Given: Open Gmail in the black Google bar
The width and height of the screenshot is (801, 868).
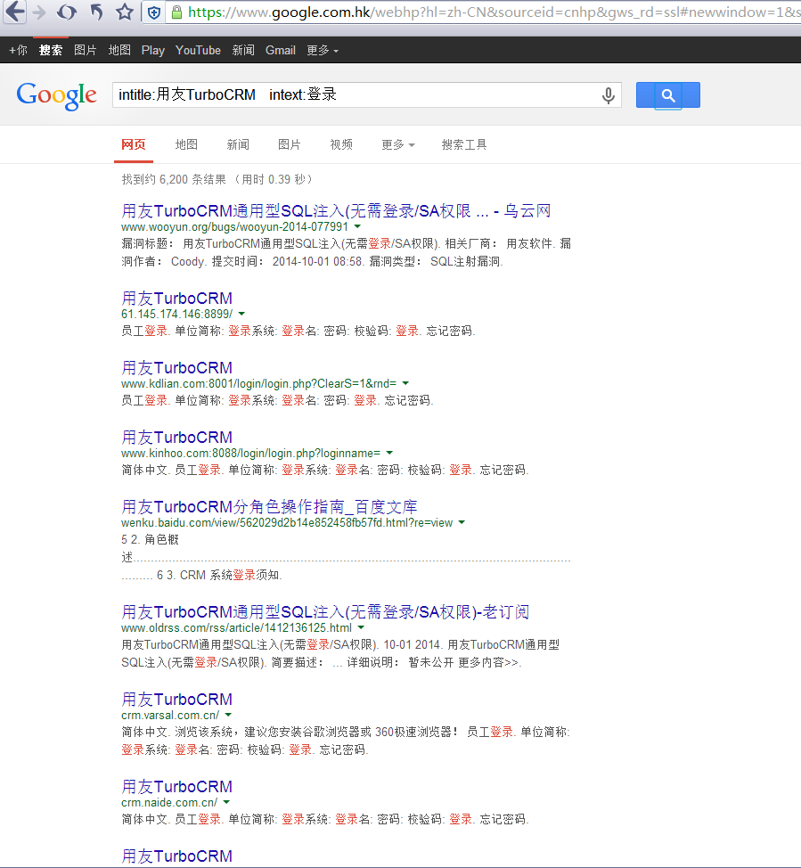Looking at the screenshot, I should pyautogui.click(x=281, y=51).
